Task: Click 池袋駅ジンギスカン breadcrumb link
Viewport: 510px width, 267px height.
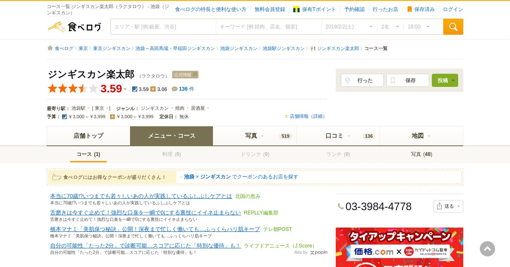Action: 283,48
